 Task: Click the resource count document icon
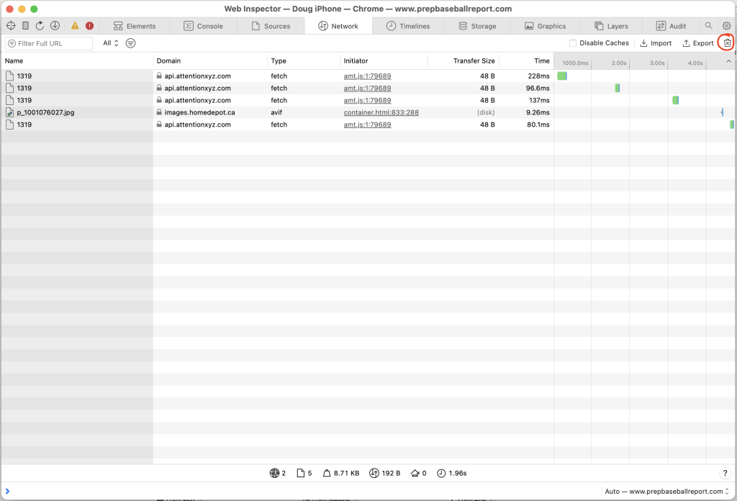[301, 473]
